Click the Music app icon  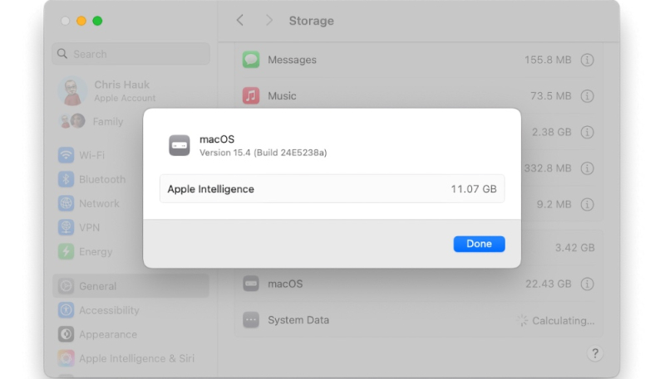tap(251, 96)
